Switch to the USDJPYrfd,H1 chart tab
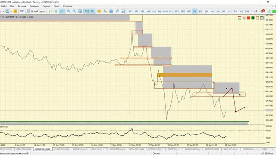The image size is (276, 155). pos(80,149)
